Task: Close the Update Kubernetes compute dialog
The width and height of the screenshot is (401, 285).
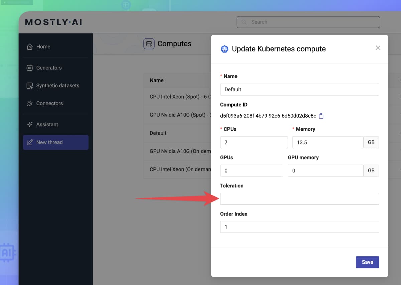Action: (378, 48)
